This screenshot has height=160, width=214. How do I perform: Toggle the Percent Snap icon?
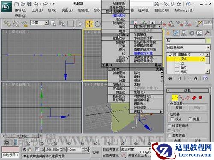tap(179, 24)
